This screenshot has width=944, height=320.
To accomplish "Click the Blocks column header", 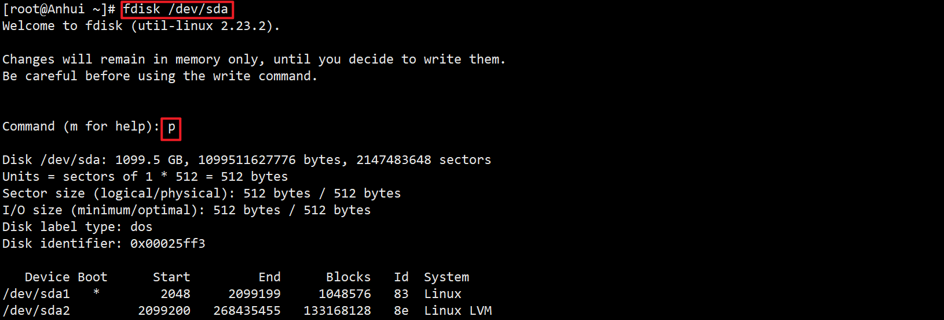I will pyautogui.click(x=348, y=277).
